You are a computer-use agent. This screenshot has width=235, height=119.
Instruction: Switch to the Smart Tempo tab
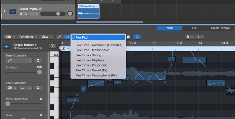pyautogui.click(x=220, y=28)
